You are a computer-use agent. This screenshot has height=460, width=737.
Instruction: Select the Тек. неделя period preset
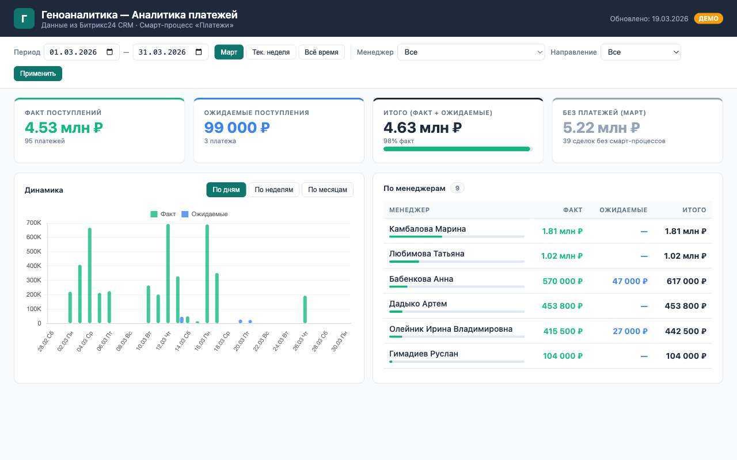pyautogui.click(x=271, y=52)
